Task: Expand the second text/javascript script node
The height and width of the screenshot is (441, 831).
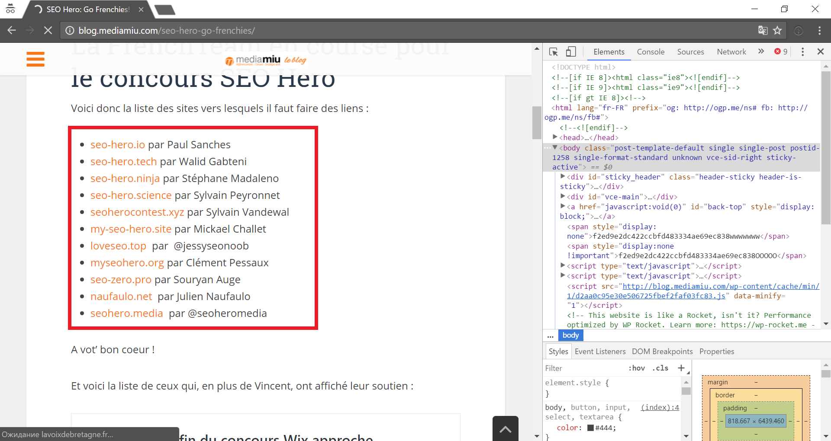Action: click(x=563, y=275)
